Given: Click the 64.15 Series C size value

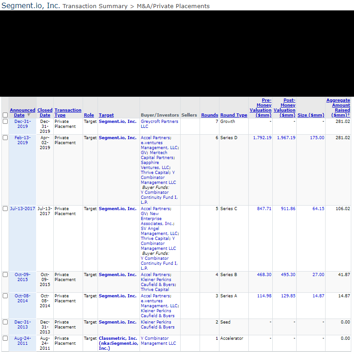Looking at the screenshot, I should (318, 209).
